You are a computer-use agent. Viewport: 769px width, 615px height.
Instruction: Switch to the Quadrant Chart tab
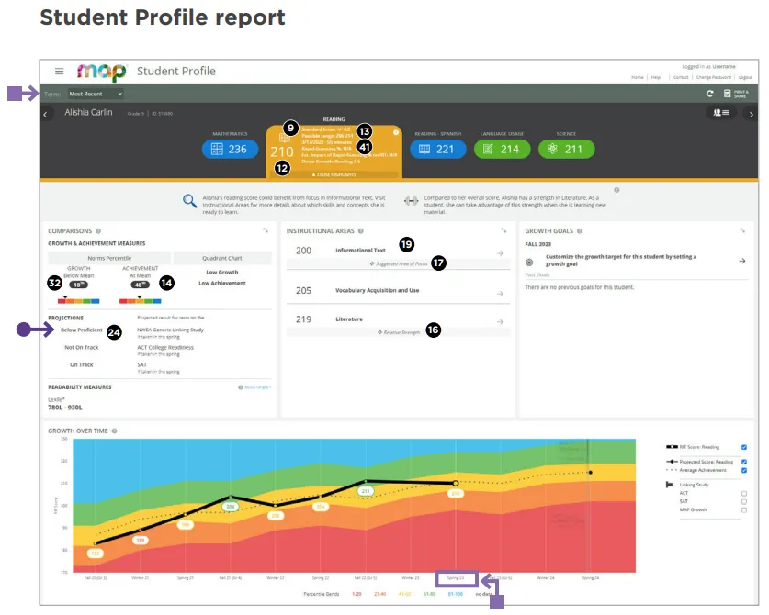[222, 259]
